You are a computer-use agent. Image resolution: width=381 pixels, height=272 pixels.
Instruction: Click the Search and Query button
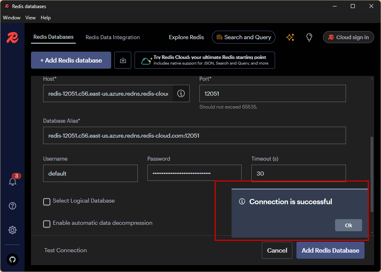[x=244, y=37]
